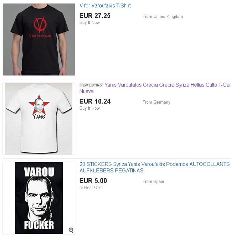
Task: Open the 20 STICKERS Syriza listing title
Action: (154, 167)
